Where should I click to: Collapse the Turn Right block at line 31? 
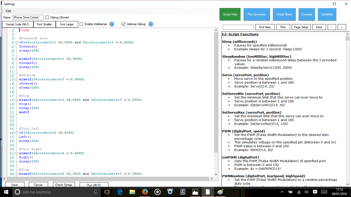pyautogui.click(x=16, y=153)
